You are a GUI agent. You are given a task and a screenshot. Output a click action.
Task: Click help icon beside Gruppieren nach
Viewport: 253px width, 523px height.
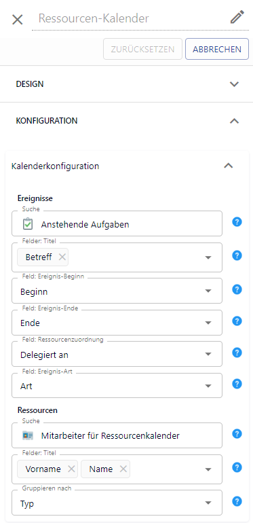[237, 501]
